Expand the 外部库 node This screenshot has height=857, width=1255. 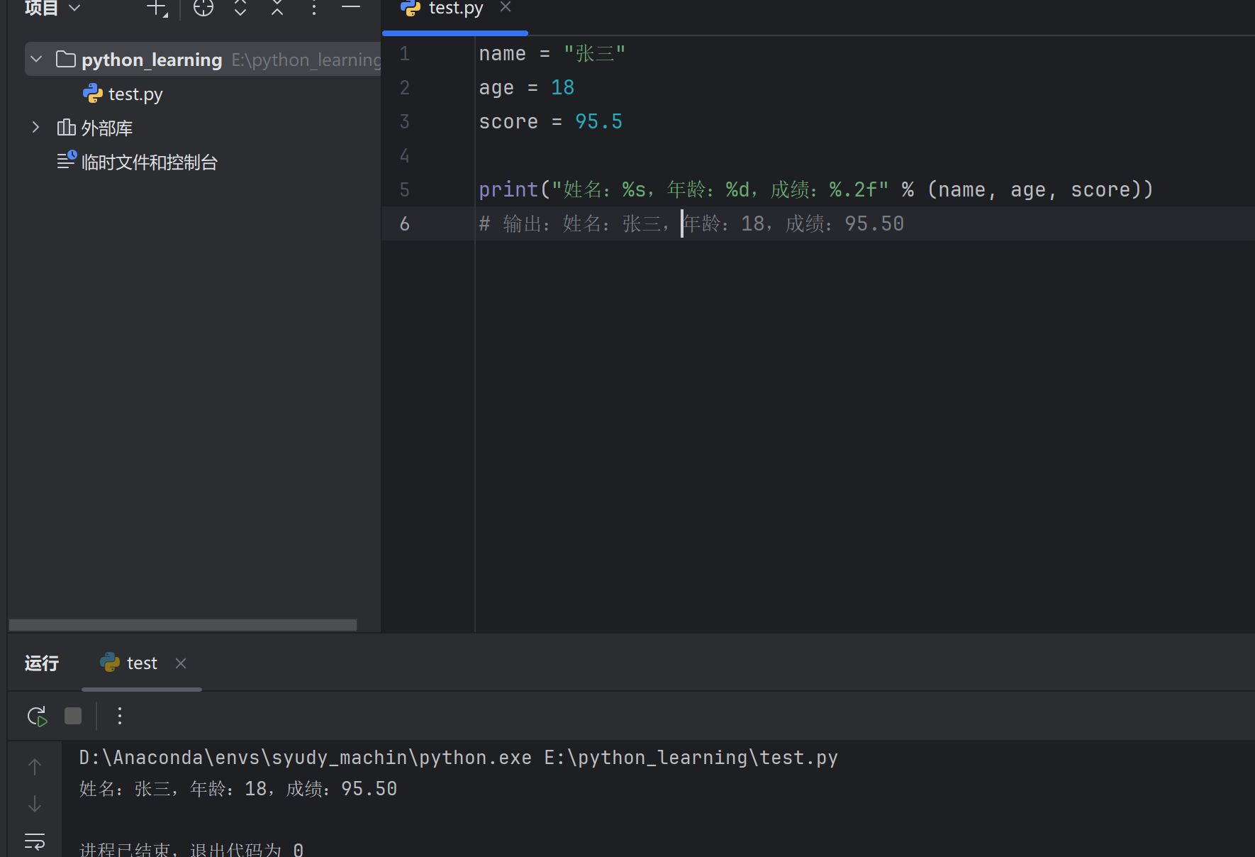click(35, 128)
